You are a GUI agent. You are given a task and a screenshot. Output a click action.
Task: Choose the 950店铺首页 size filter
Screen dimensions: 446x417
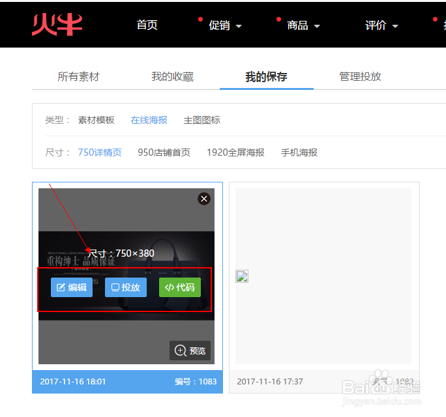tap(164, 152)
